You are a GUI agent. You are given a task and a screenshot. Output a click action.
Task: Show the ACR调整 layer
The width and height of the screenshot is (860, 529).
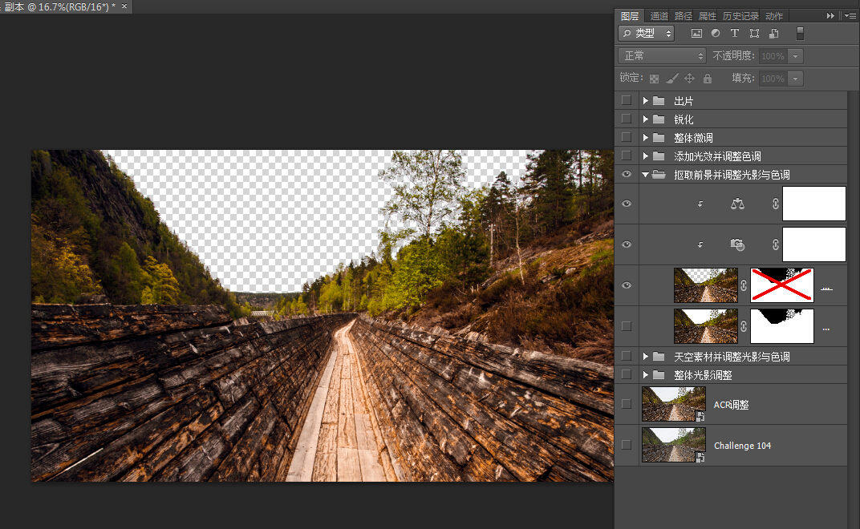pos(627,404)
